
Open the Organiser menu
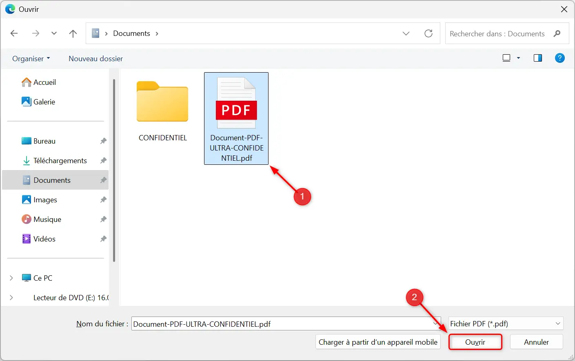click(31, 58)
